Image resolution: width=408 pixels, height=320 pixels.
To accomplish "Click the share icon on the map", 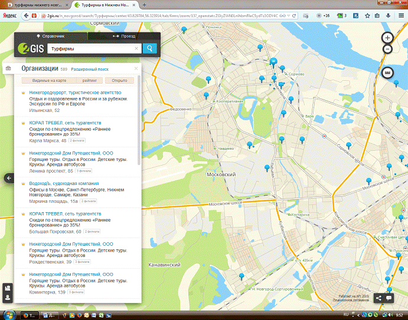I will point(378,298).
